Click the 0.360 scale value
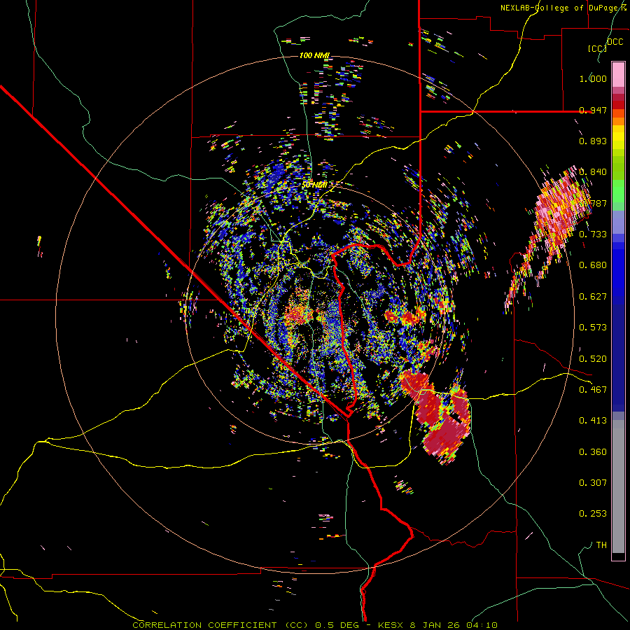This screenshot has width=630, height=630. tap(593, 451)
